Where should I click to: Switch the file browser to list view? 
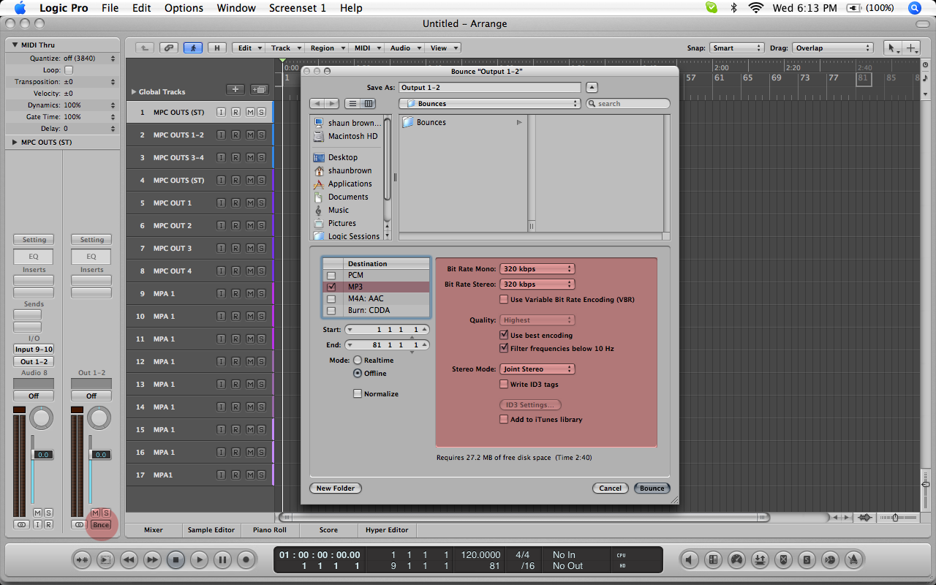352,103
